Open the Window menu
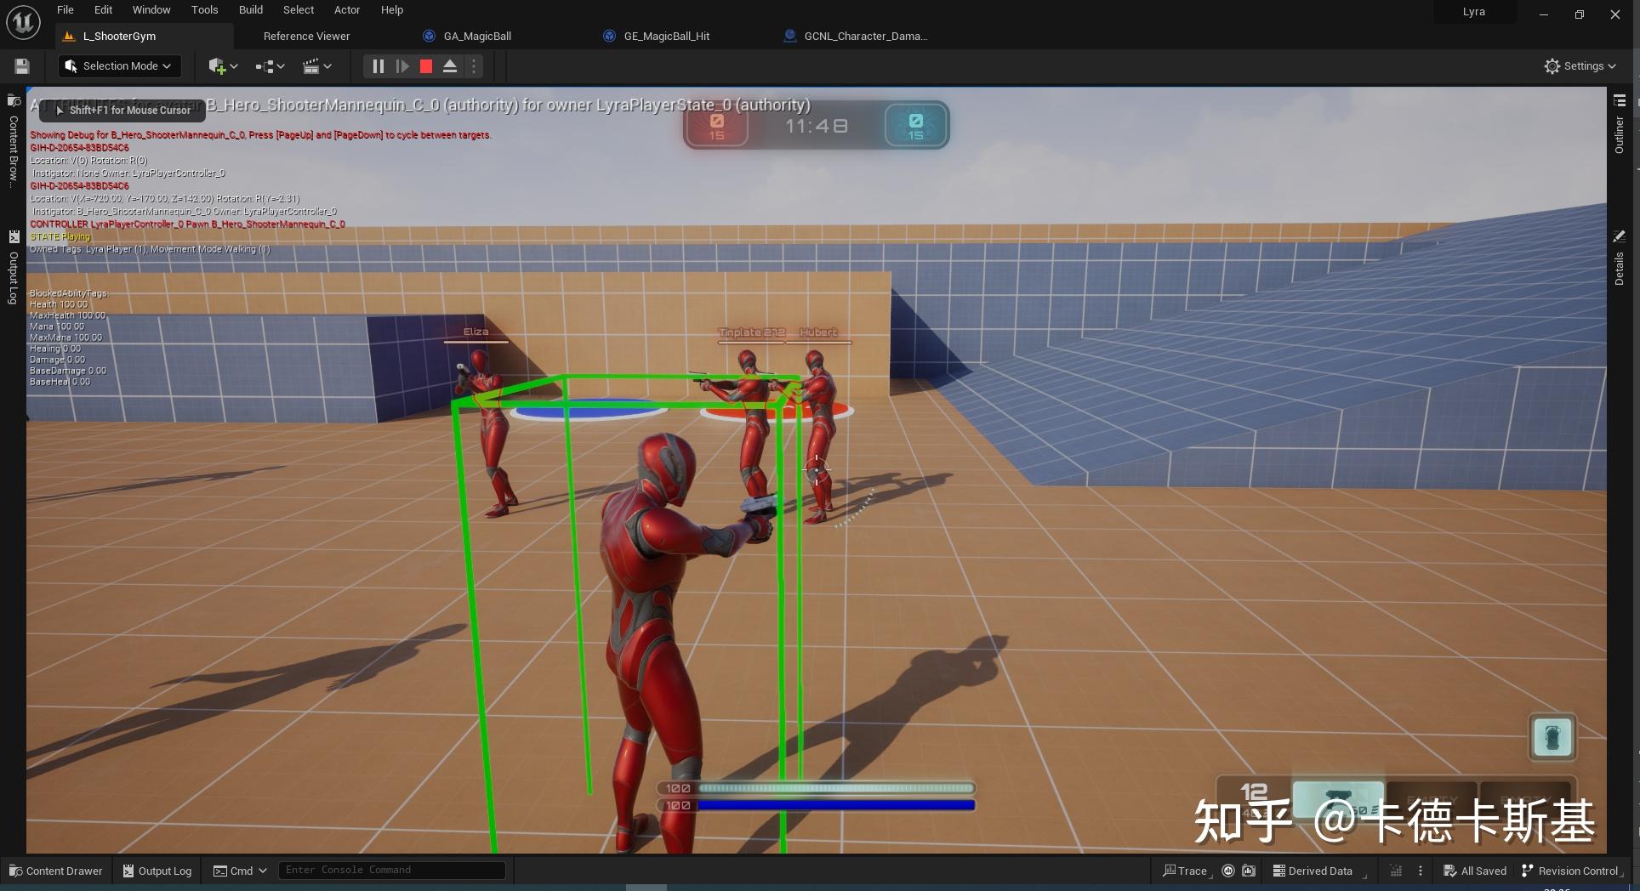Screen dimensions: 1640x891 coord(151,10)
